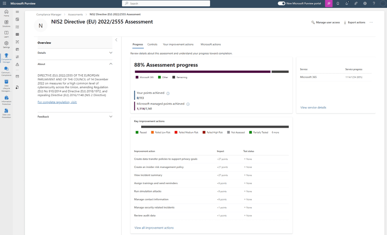Screen dimensions: 387x235
Task: Select the Progress tab
Action: click(x=138, y=45)
